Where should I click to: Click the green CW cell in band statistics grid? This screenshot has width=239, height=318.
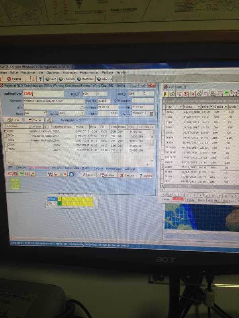click(59, 204)
